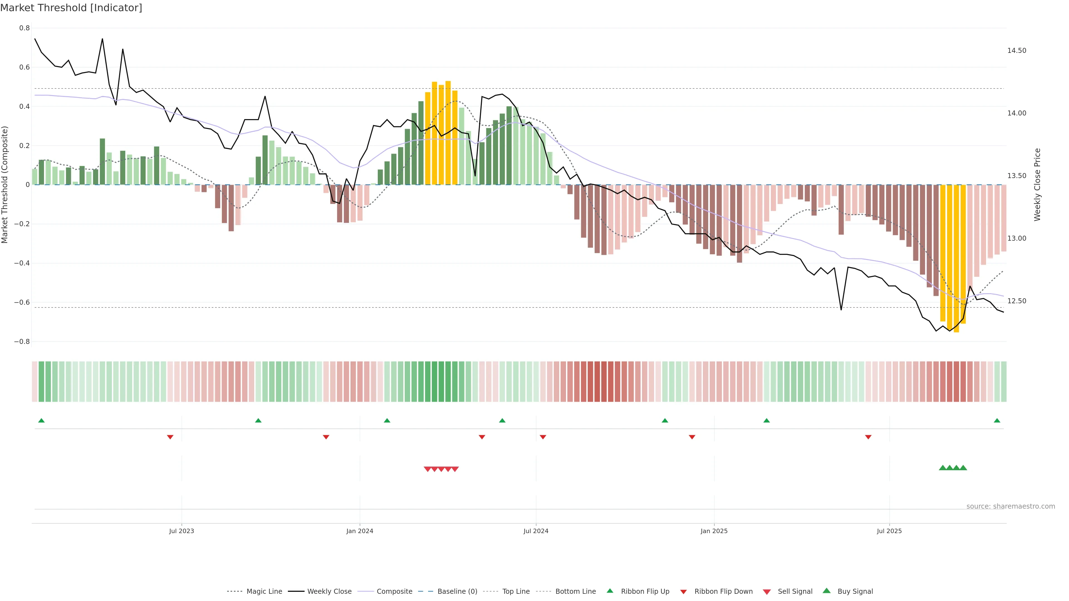1069x601 pixels.
Task: Click the Baseline (0) legend item
Action: click(x=457, y=592)
